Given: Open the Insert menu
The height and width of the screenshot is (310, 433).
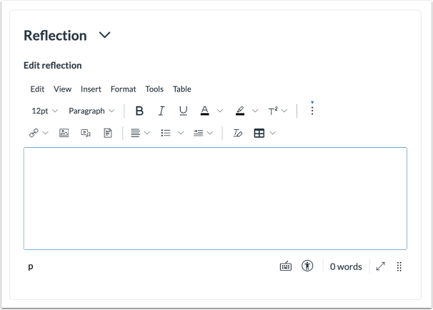Looking at the screenshot, I should click(x=91, y=89).
